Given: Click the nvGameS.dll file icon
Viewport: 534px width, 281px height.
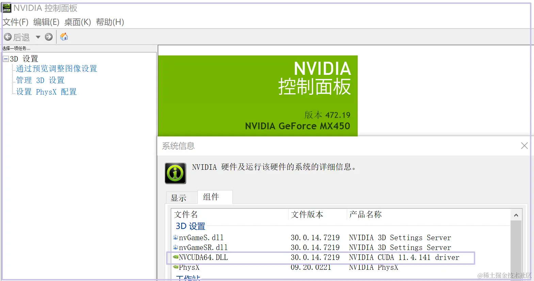Looking at the screenshot, I should tap(176, 237).
